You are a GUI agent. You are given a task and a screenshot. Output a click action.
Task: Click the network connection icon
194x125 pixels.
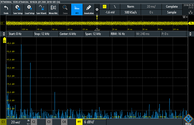click(191, 12)
